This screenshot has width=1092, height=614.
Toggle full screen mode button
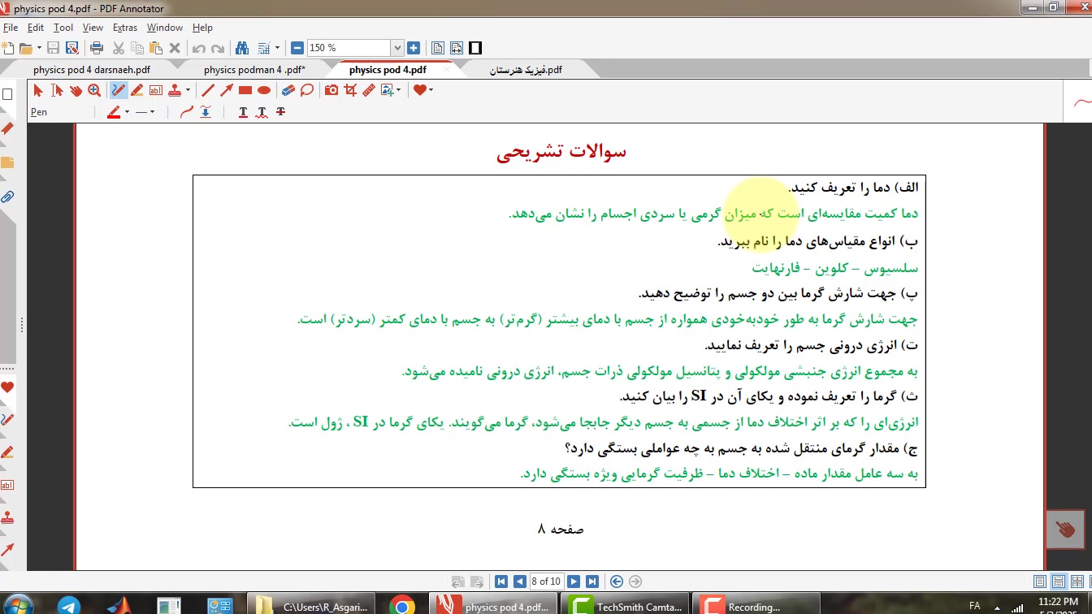[475, 48]
